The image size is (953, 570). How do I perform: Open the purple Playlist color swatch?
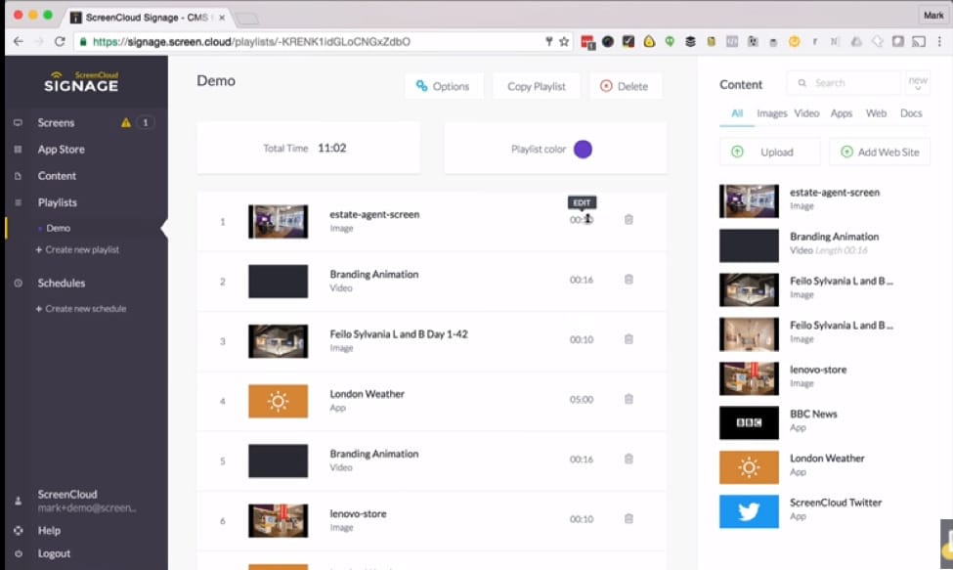coord(583,149)
